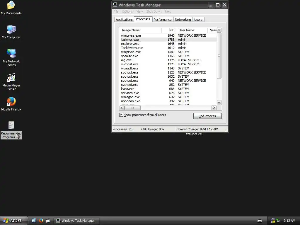Select svchost.exe with PID 1220

click(x=168, y=64)
